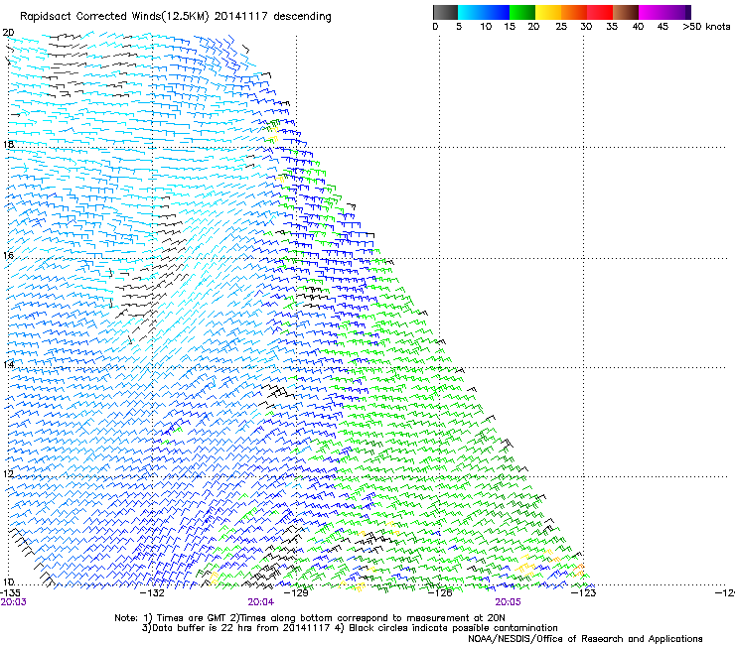This screenshot has width=735, height=645.
Task: Click the legend label '35'
Action: click(612, 27)
